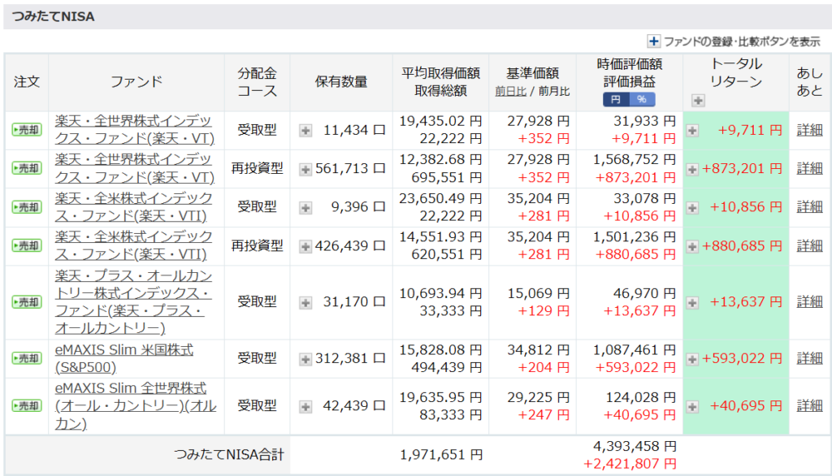Open 楽天・VTI fund link in 受取型 row

click(x=134, y=207)
